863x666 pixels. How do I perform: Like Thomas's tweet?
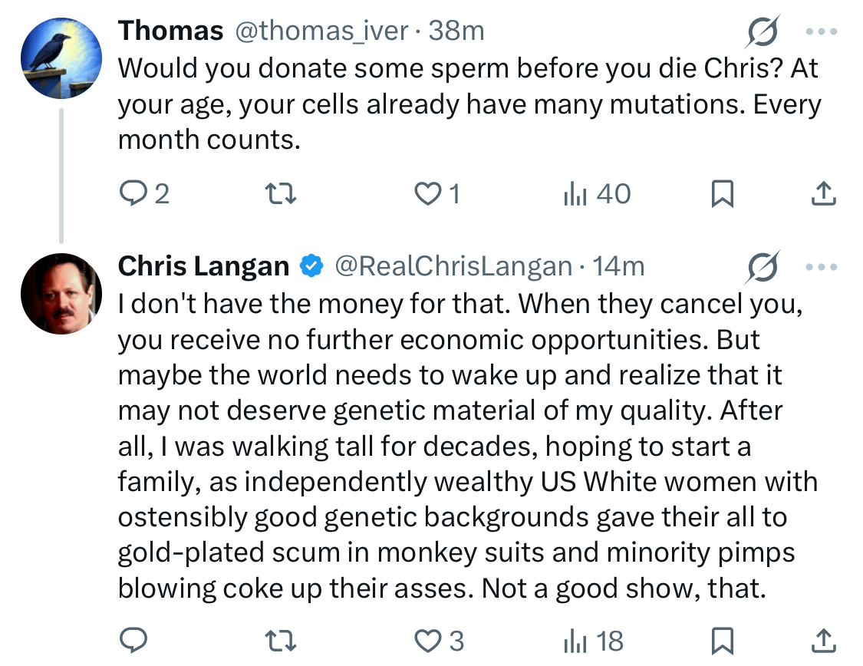[437, 194]
